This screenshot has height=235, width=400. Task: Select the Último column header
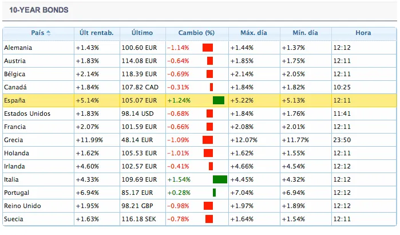click(142, 33)
